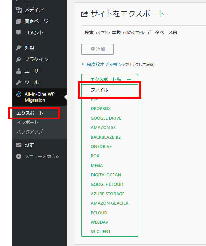Expand 高度なオプション section

[104, 64]
